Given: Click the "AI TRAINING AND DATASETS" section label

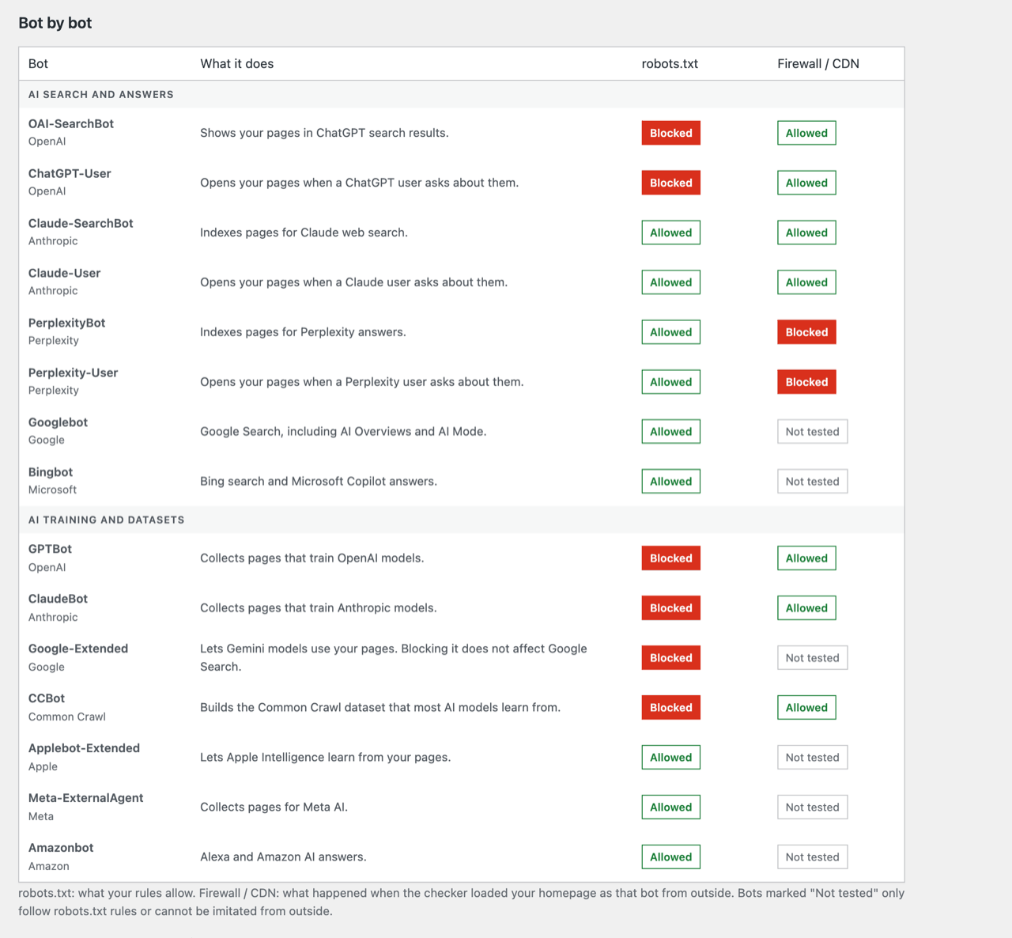Looking at the screenshot, I should click(107, 520).
